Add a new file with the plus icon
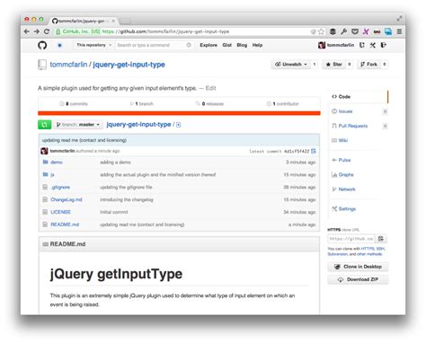This screenshot has width=426, height=343. pos(178,125)
